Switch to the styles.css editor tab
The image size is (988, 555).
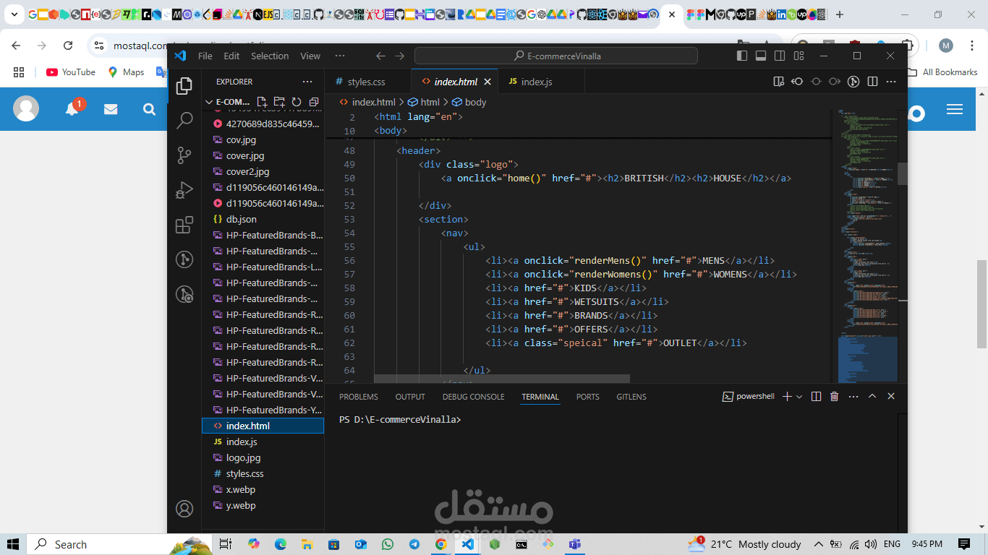coord(366,82)
